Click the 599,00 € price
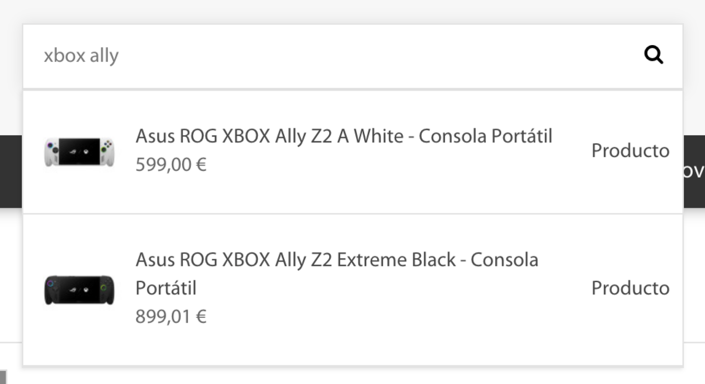Viewport: 705px width, 384px height. (171, 164)
